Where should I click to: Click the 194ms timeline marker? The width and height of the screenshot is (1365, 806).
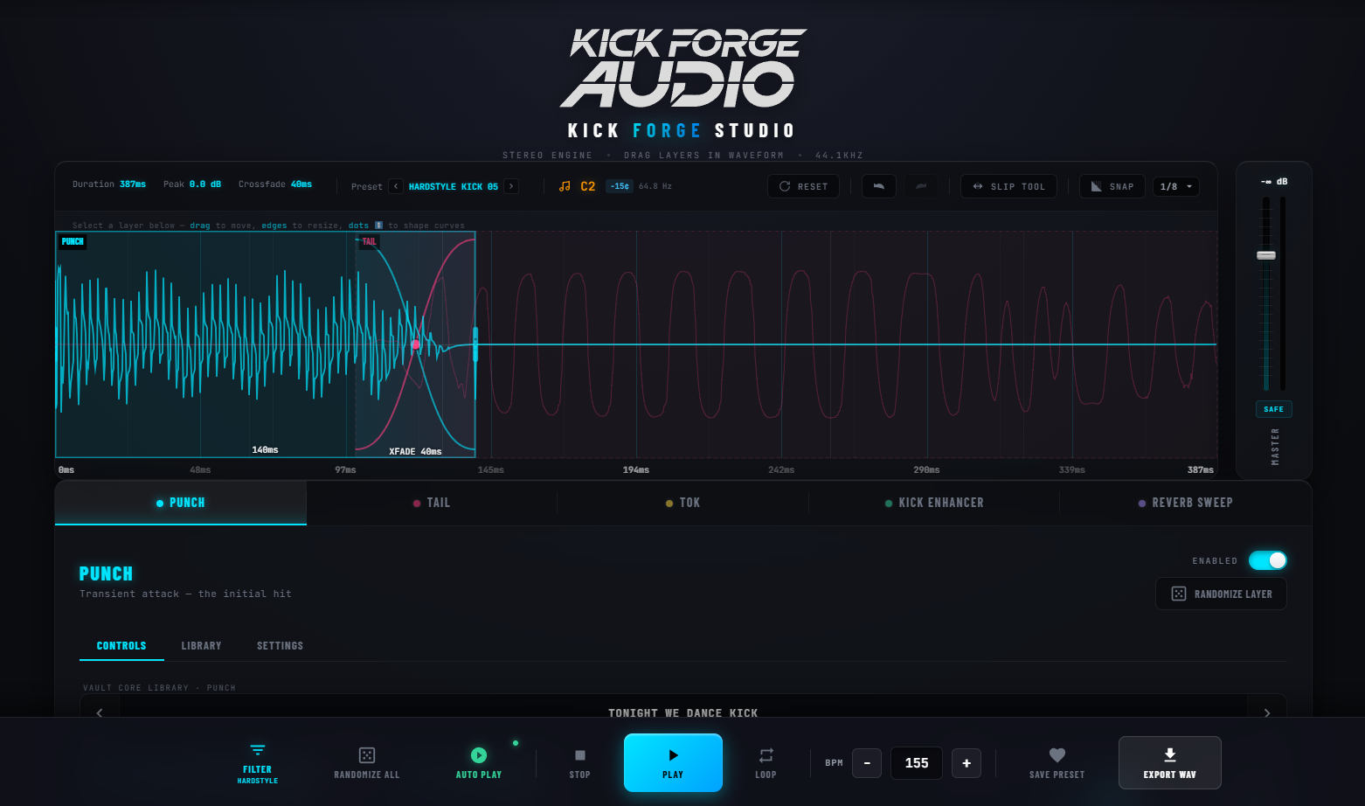click(636, 470)
